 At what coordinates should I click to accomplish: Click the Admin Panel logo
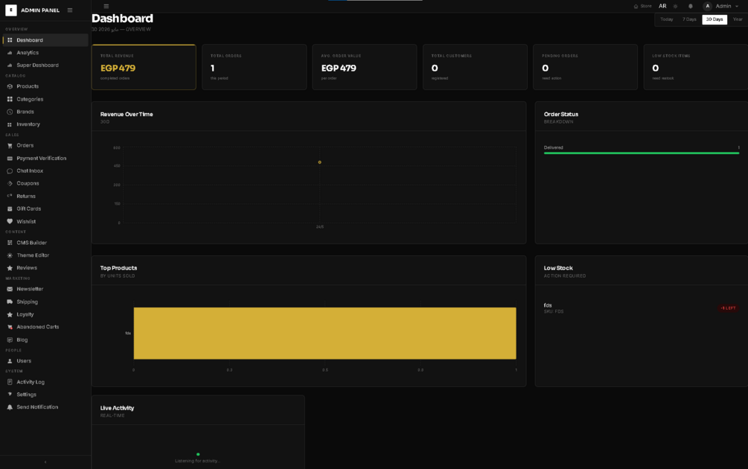[x=11, y=10]
